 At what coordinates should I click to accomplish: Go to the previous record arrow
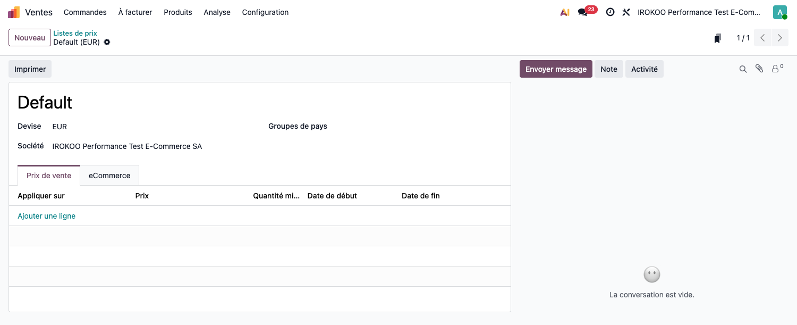[762, 38]
